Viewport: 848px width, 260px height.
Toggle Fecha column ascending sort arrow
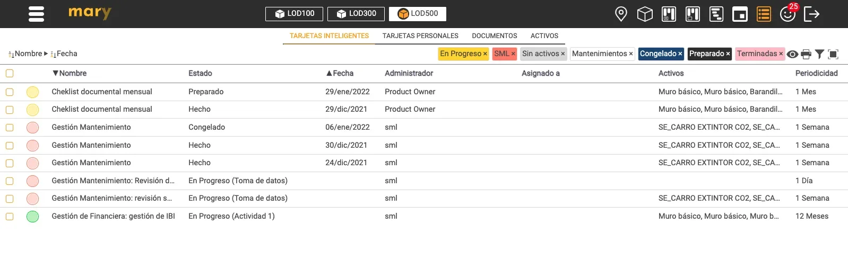coord(329,73)
